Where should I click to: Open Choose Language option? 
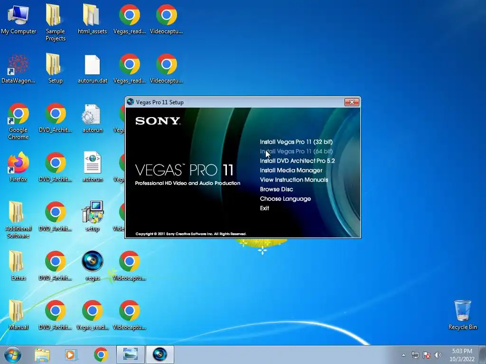click(285, 199)
